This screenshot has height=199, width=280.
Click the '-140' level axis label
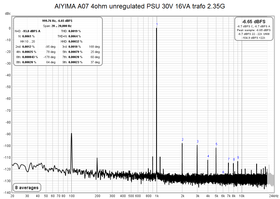point(7,192)
